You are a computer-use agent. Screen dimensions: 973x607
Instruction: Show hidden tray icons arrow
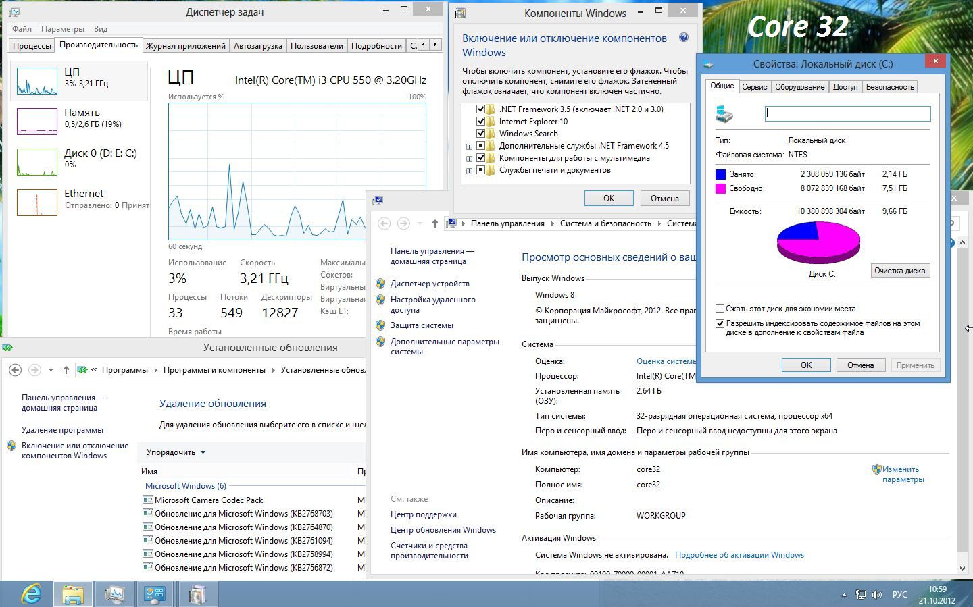coord(843,595)
